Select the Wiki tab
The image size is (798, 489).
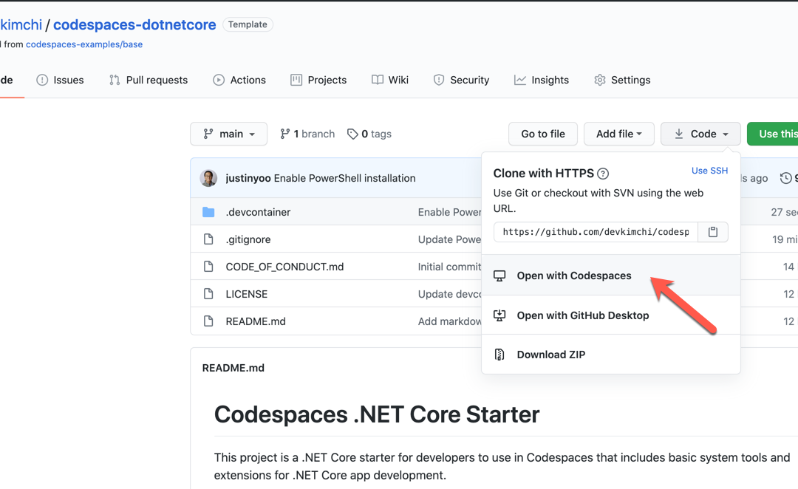coord(390,80)
